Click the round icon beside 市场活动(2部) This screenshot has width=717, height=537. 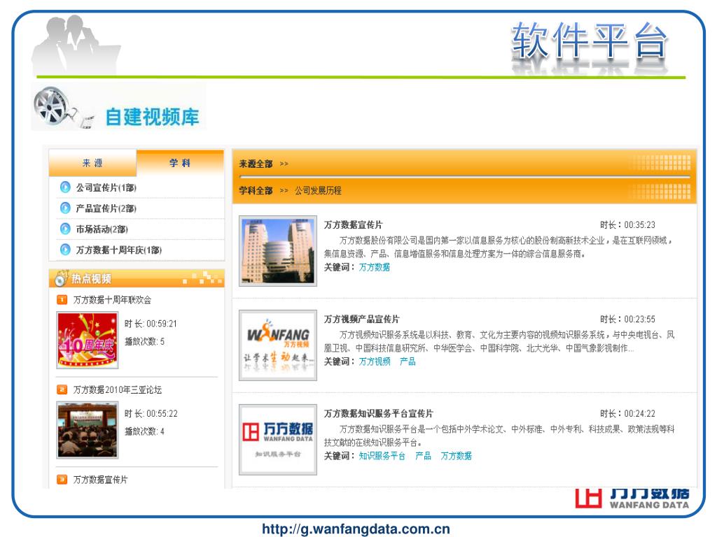click(x=65, y=229)
